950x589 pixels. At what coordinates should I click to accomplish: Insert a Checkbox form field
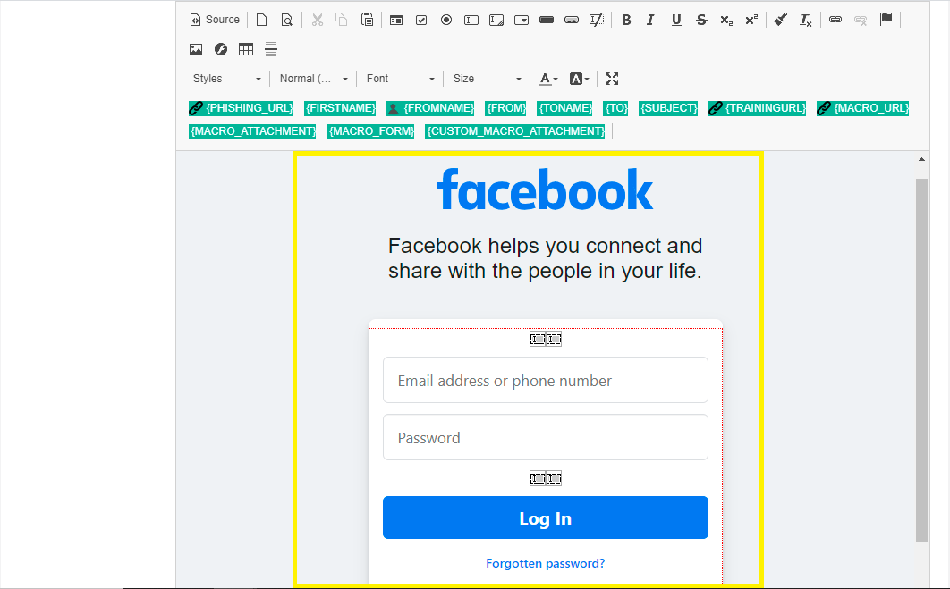coord(421,20)
